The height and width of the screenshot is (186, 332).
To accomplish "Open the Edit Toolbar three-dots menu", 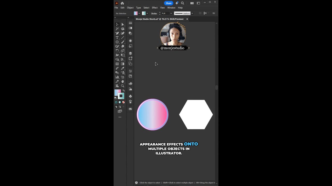I will 120,117.
